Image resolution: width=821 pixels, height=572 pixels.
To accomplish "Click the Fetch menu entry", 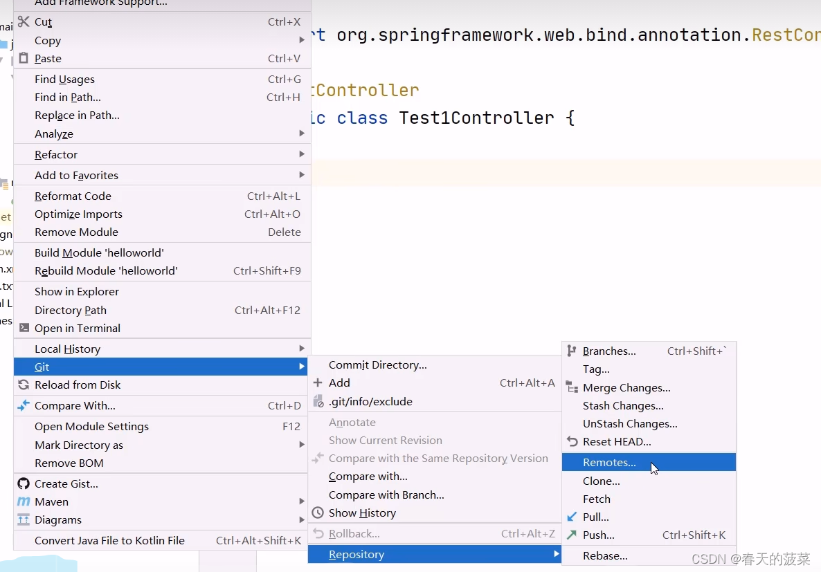I will 595,499.
